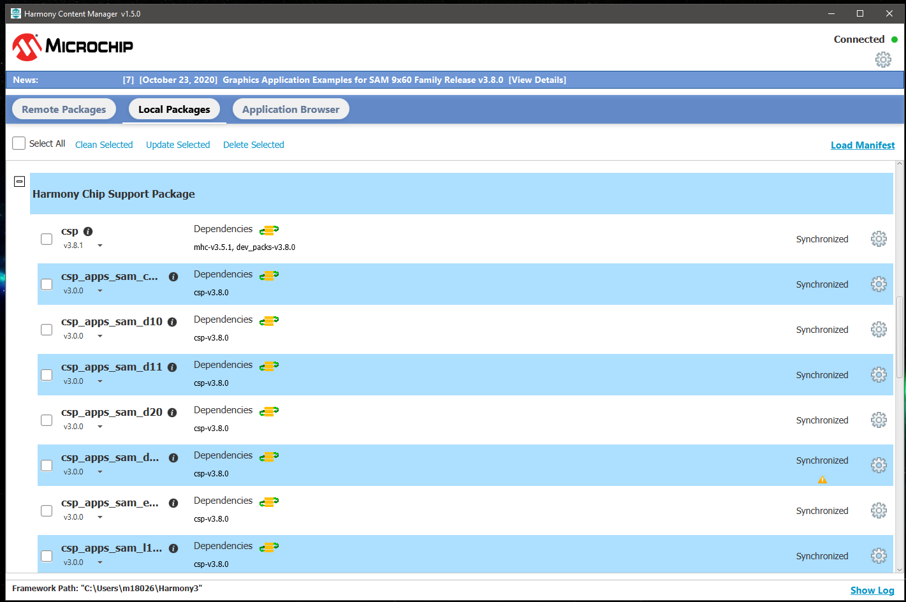Tick checkbox for csp_apps_sam_d... package
906x602 pixels.
47,466
